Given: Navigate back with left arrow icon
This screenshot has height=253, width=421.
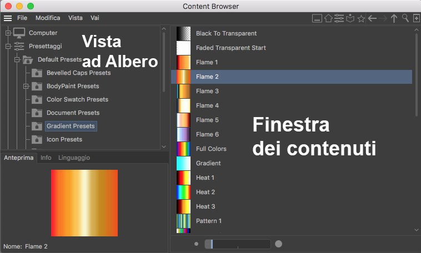Looking at the screenshot, I should (x=373, y=18).
